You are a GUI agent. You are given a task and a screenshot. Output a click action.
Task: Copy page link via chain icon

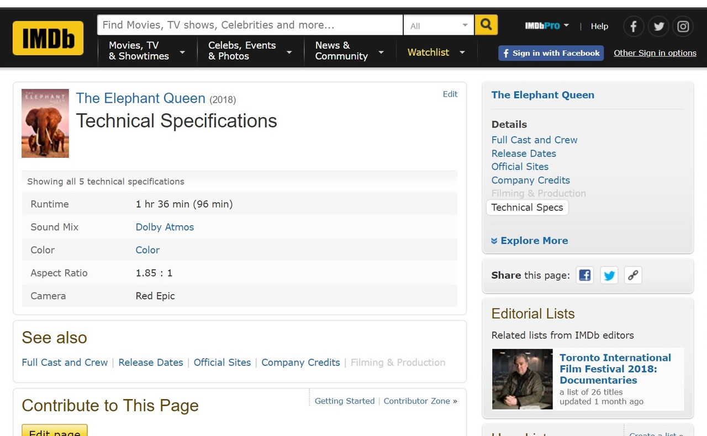click(633, 275)
